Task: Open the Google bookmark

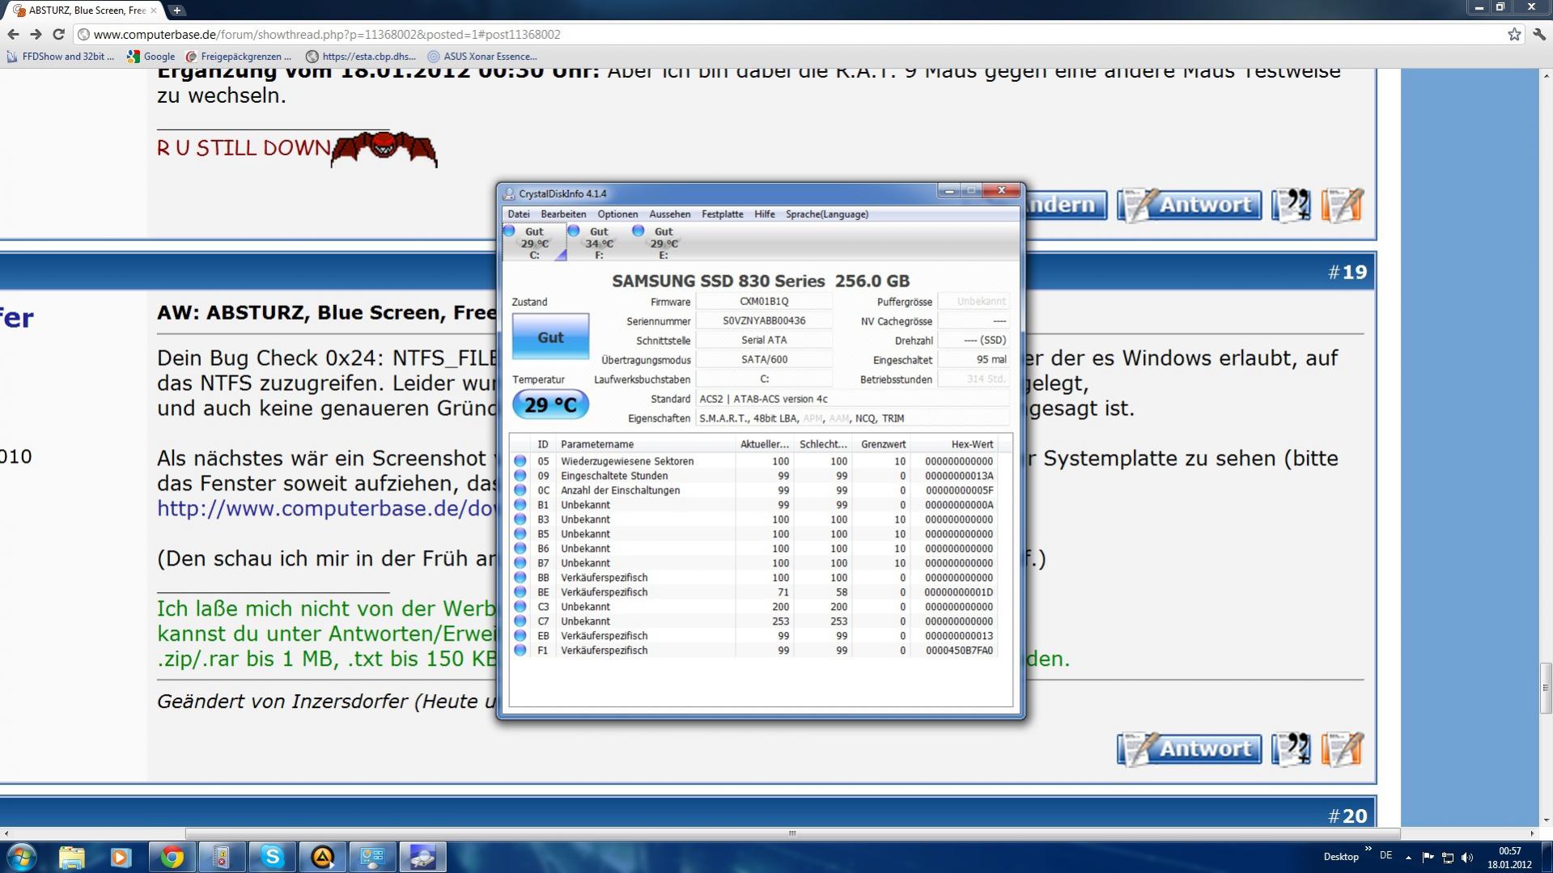Action: (151, 57)
